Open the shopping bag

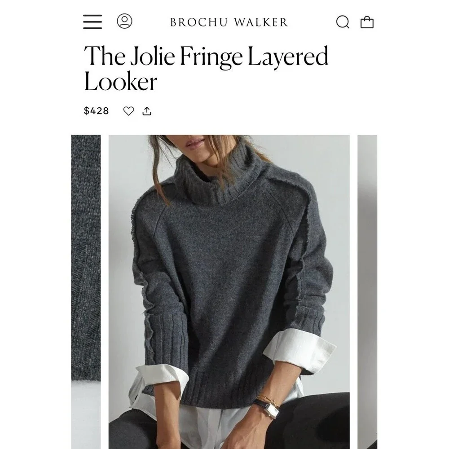367,22
